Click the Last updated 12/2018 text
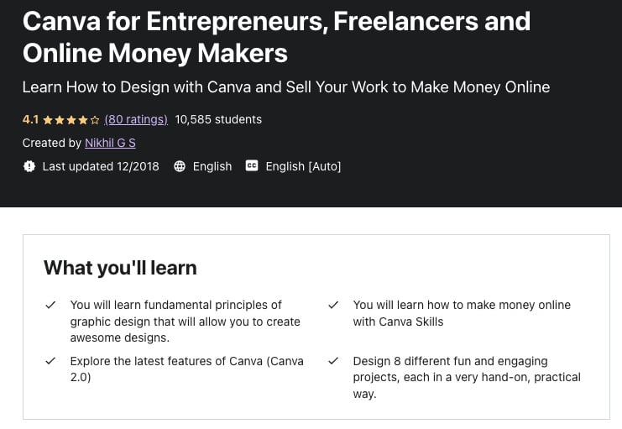 tap(101, 166)
